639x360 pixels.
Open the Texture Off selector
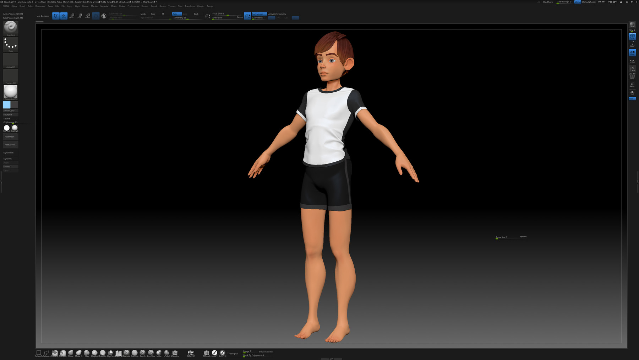[11, 76]
